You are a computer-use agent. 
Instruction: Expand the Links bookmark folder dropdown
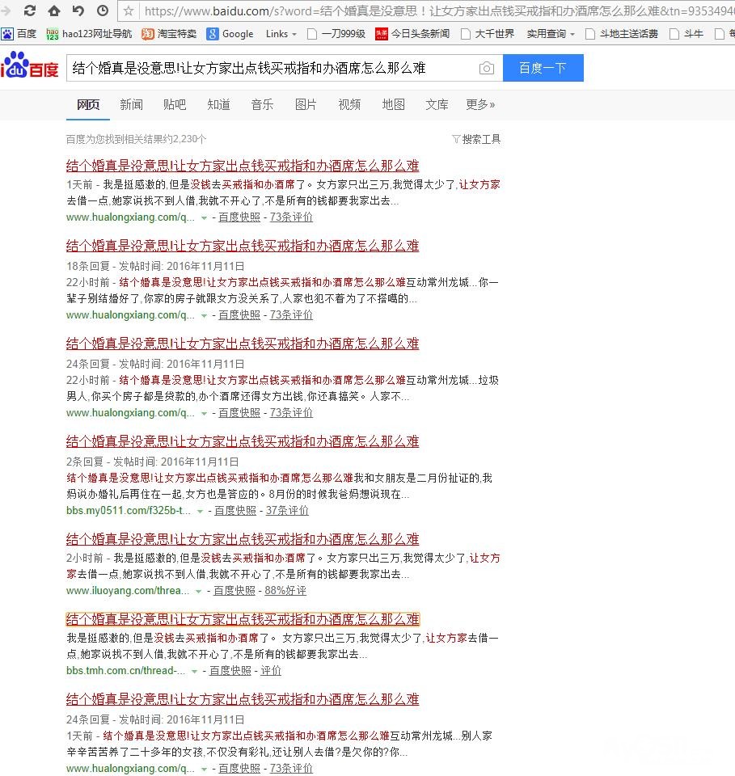[281, 34]
